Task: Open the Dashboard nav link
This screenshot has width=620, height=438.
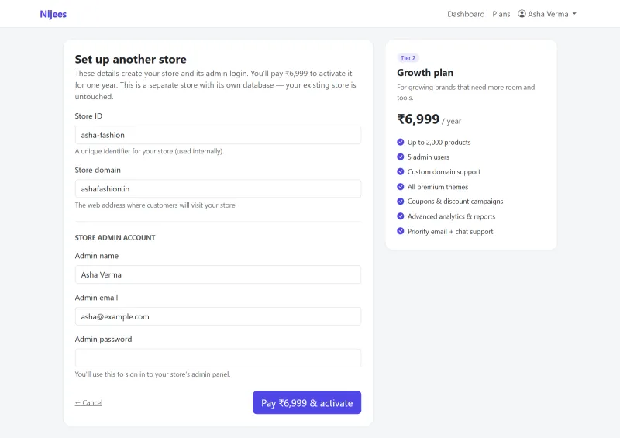Action: pos(466,14)
